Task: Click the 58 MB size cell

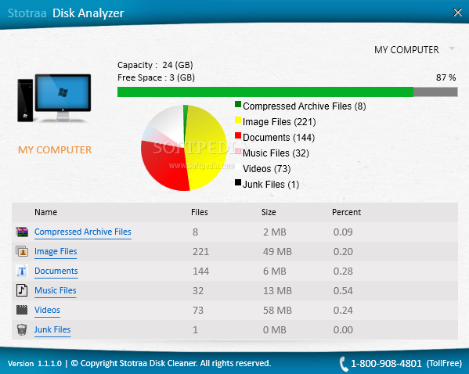Action: pos(277,311)
